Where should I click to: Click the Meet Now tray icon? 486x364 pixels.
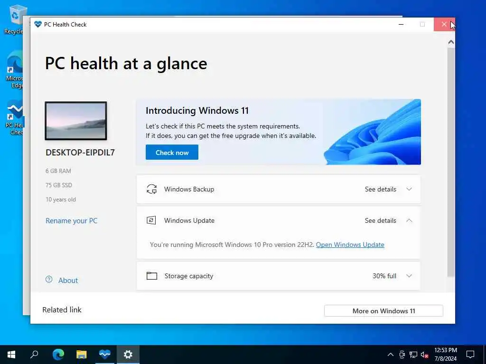pyautogui.click(x=402, y=355)
